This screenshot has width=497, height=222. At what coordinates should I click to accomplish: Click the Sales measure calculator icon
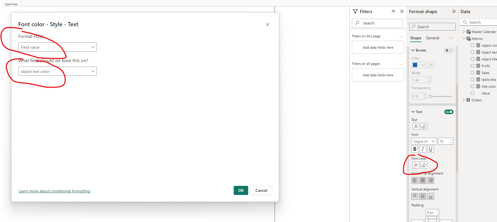(478, 73)
